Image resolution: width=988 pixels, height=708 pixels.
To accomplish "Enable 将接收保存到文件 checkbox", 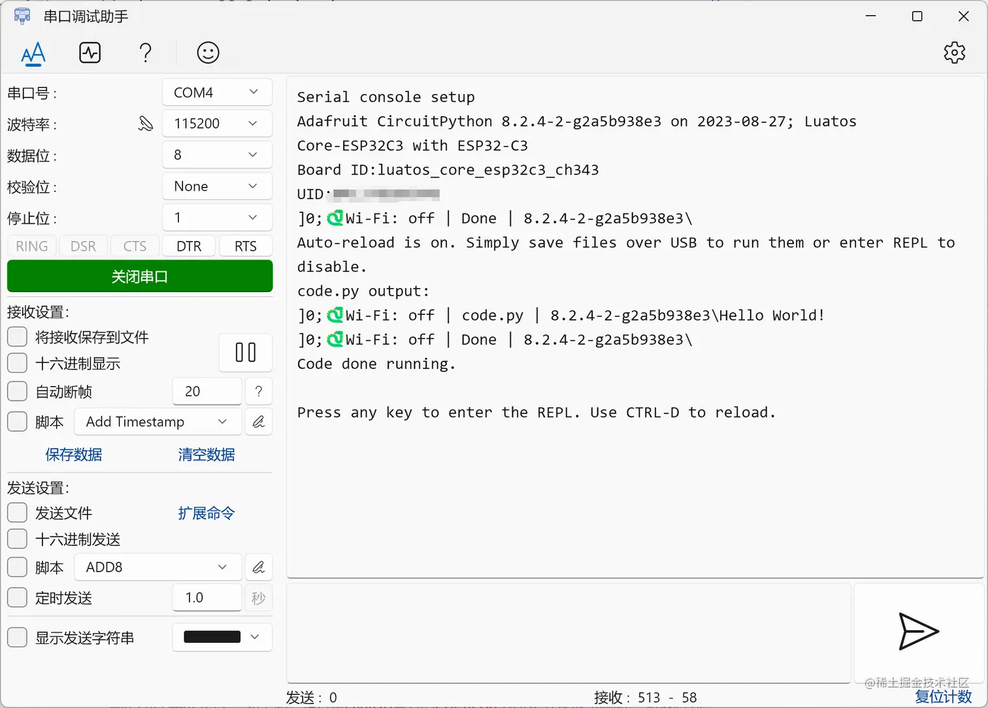I will tap(18, 337).
